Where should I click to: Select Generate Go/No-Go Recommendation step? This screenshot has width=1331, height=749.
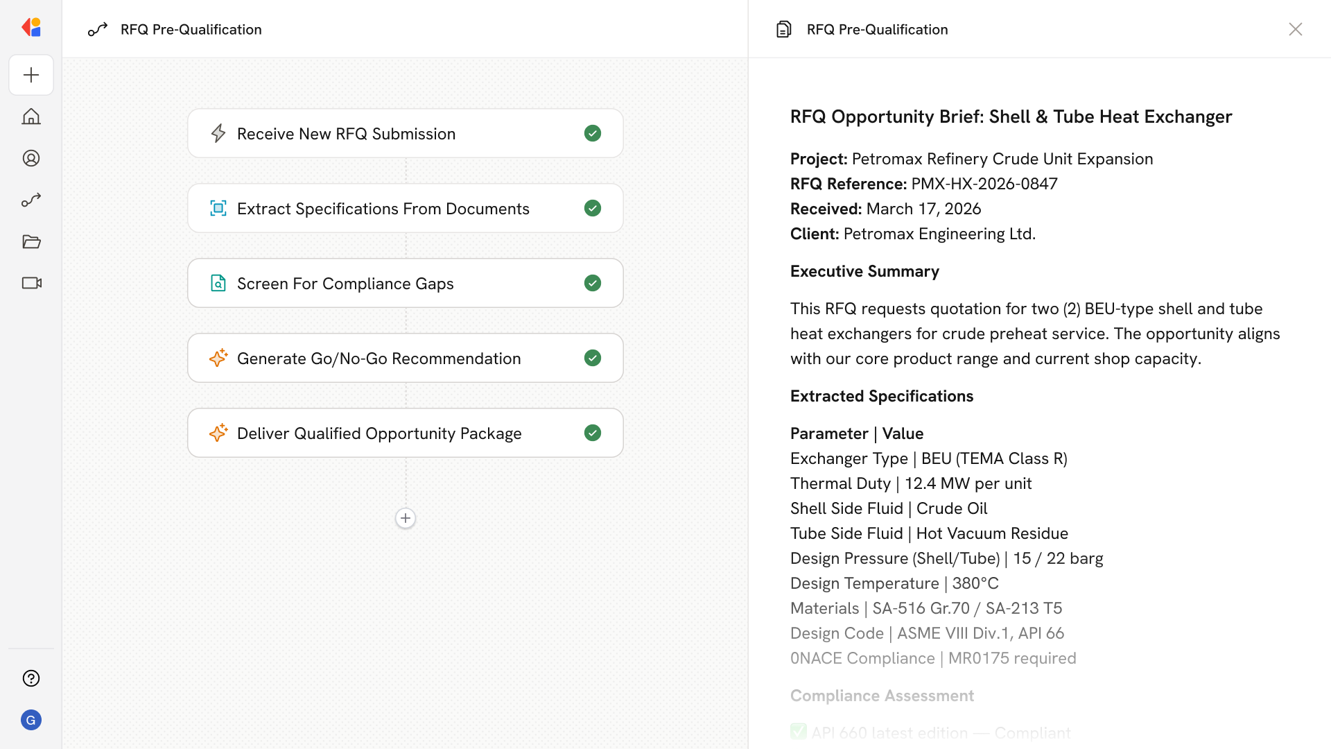pos(379,359)
